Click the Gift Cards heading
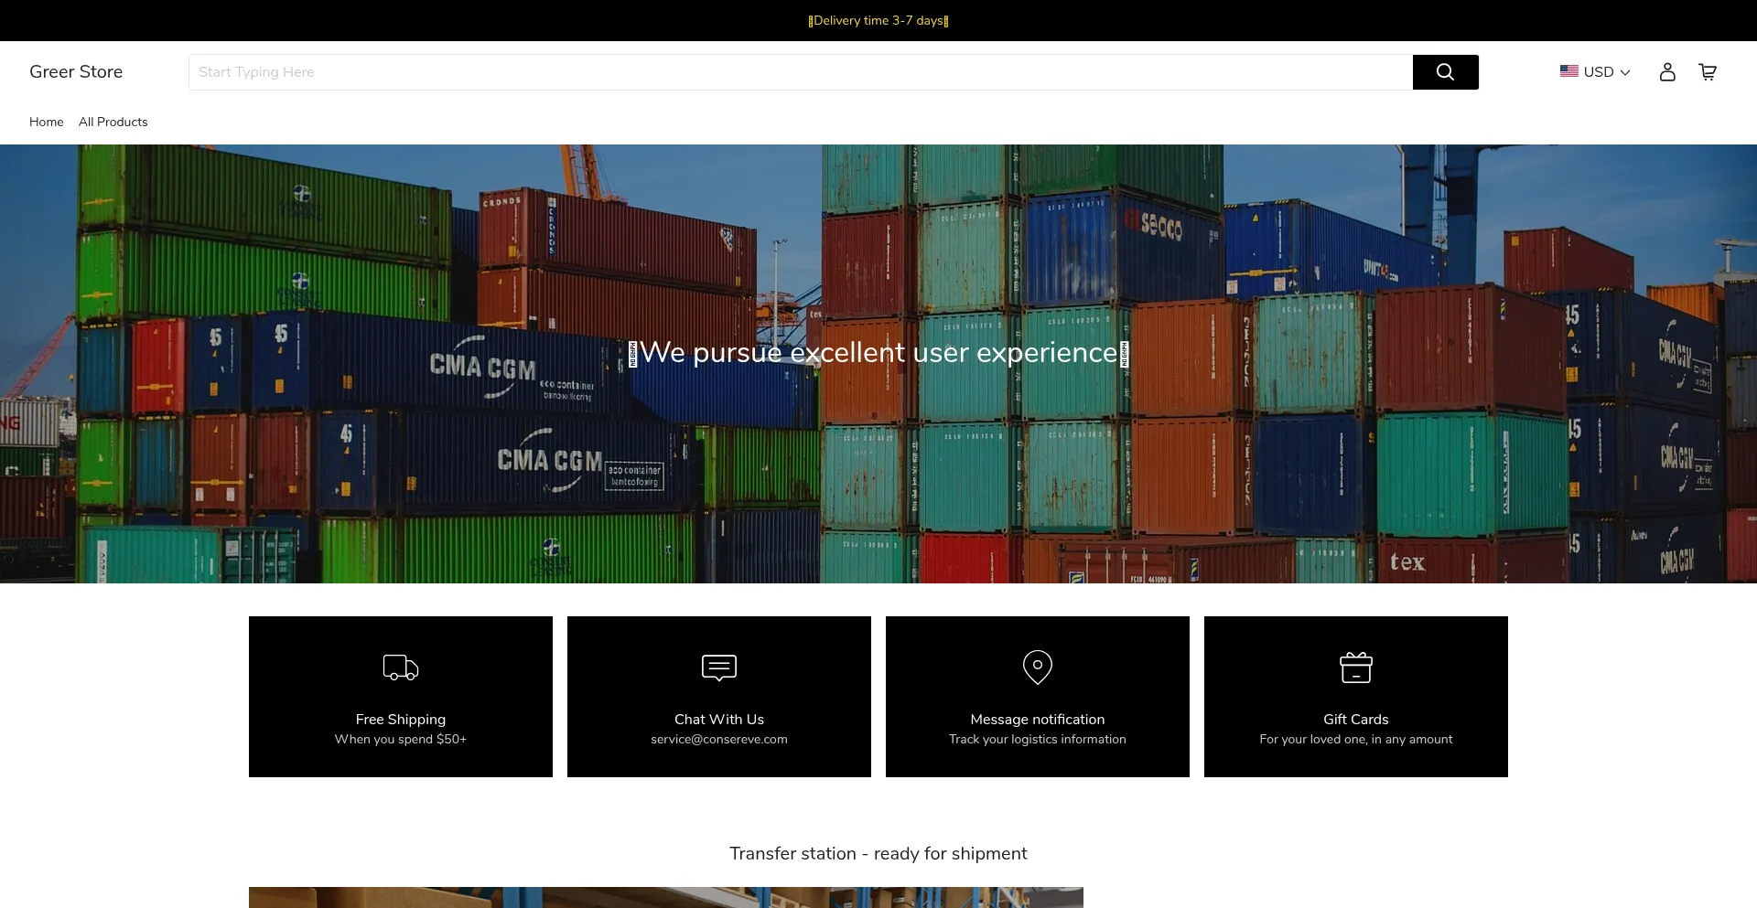1757x908 pixels. [1356, 720]
